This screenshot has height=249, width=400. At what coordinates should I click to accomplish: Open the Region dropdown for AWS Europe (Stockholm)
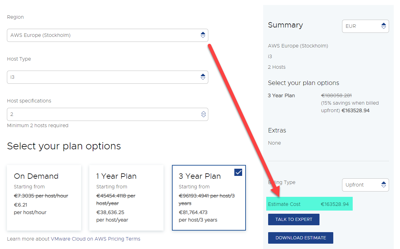tap(103, 35)
